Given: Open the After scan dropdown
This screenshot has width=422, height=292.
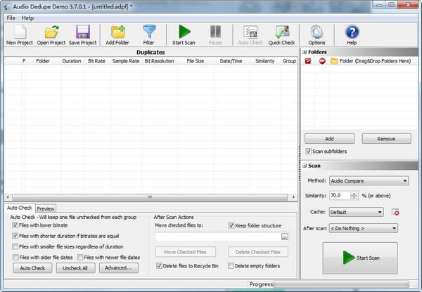Looking at the screenshot, I should 364,228.
